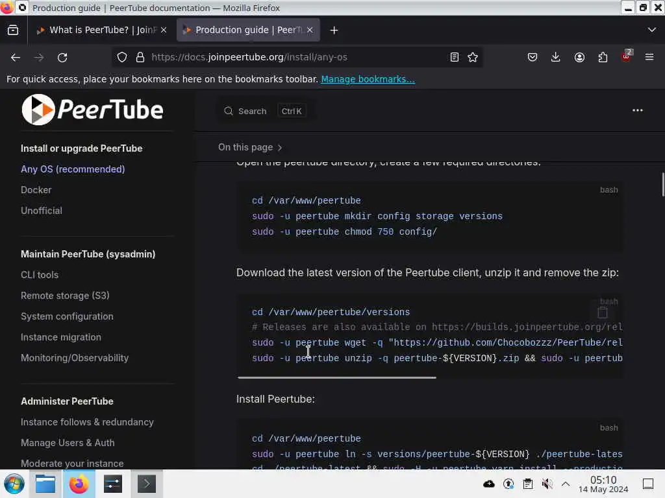Open Instance follows & redundancy page
The height and width of the screenshot is (498, 665).
[87, 422]
